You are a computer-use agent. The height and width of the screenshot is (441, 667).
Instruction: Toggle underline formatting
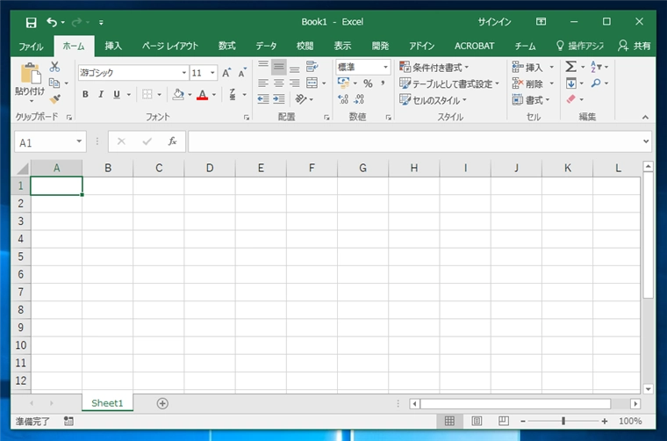[x=117, y=95]
